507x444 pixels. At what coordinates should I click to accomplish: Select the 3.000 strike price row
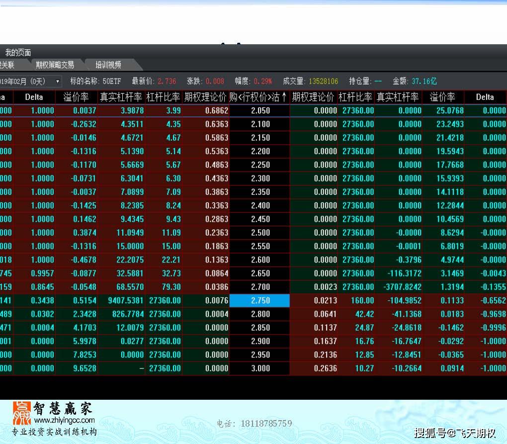pyautogui.click(x=259, y=368)
